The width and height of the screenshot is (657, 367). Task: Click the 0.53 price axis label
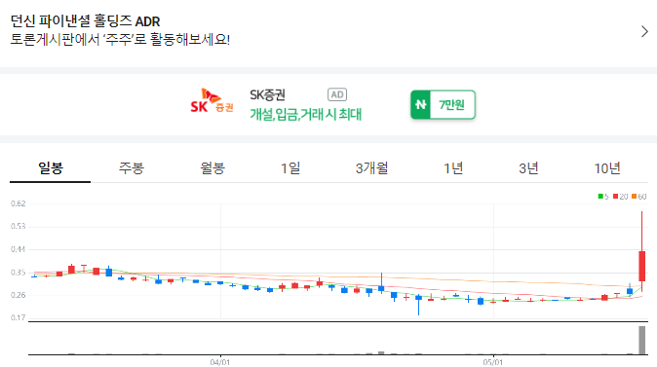[18, 227]
